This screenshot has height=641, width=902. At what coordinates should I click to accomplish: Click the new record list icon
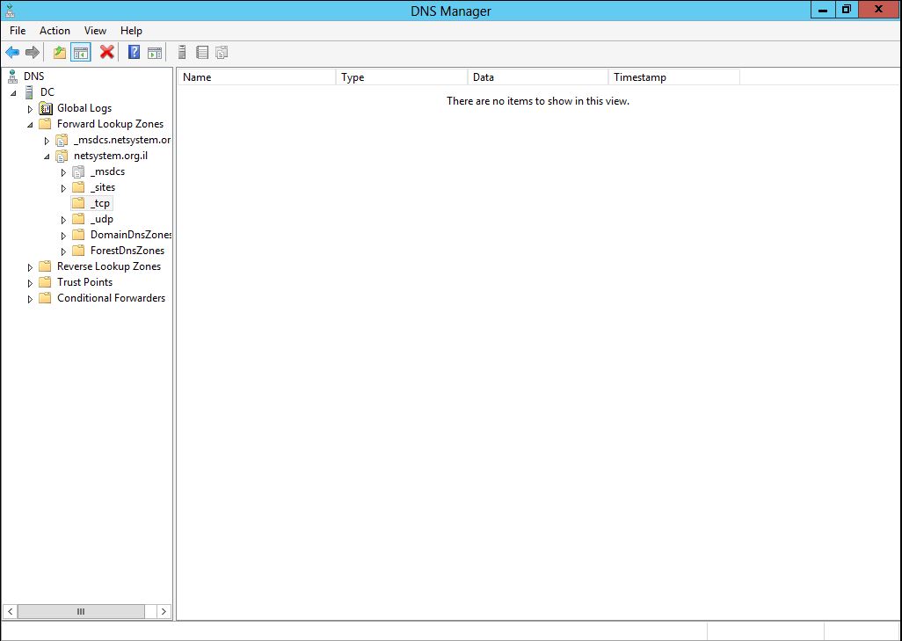click(202, 53)
